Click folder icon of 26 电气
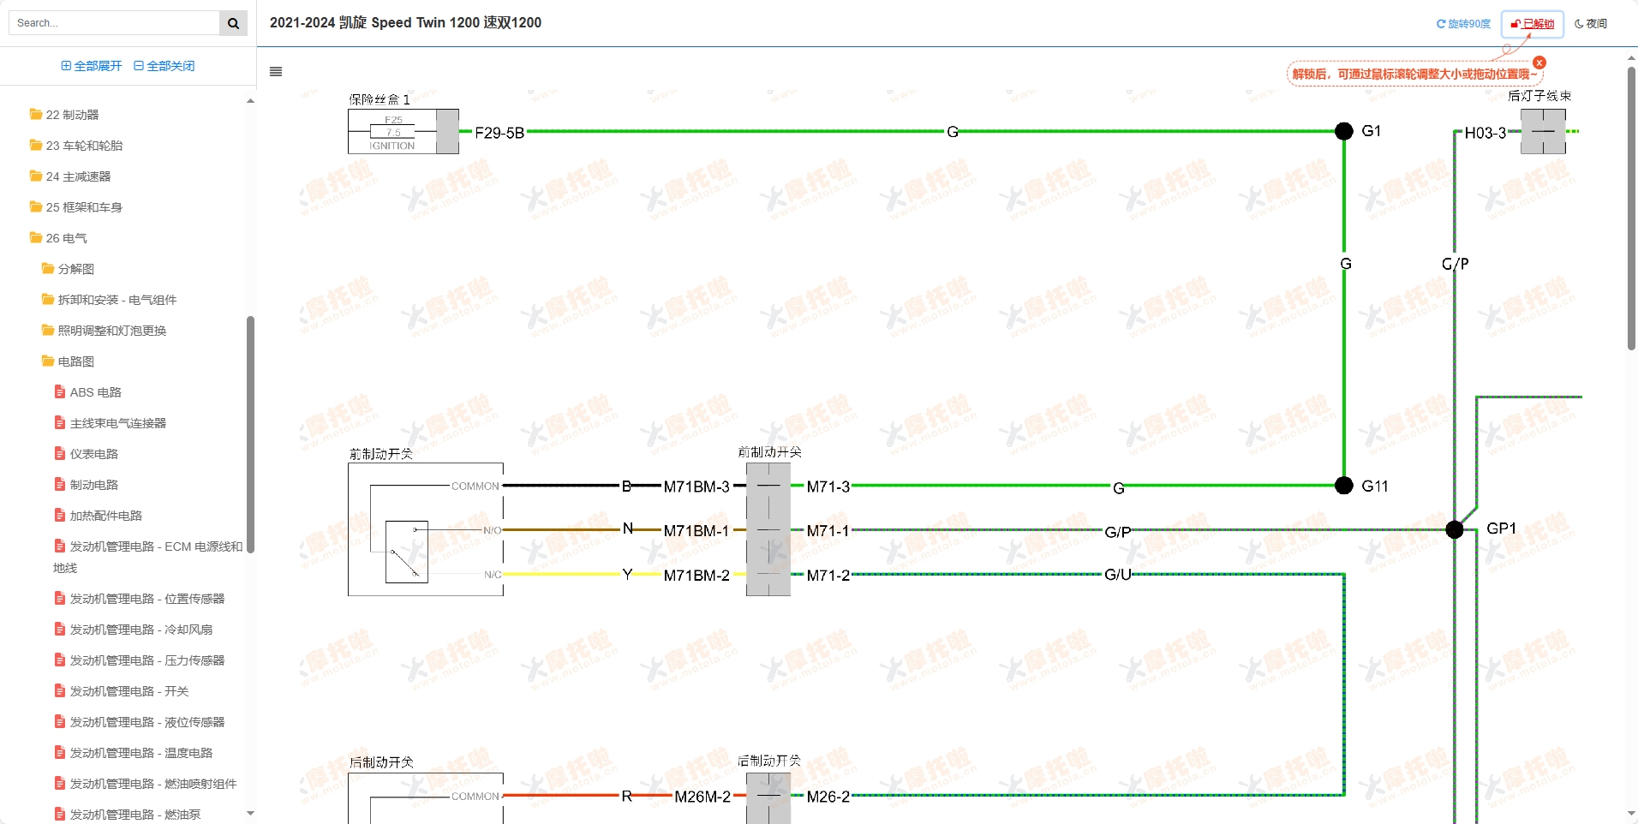The height and width of the screenshot is (824, 1638). (36, 237)
